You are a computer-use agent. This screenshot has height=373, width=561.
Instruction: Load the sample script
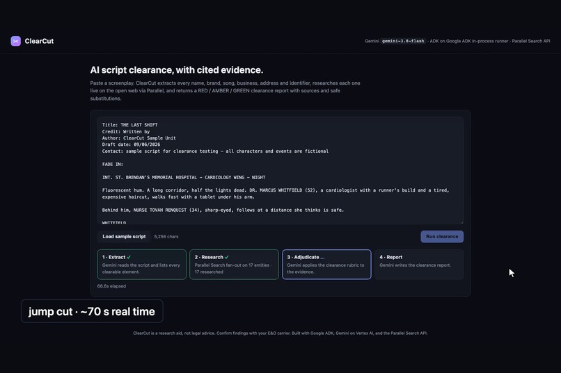click(124, 237)
